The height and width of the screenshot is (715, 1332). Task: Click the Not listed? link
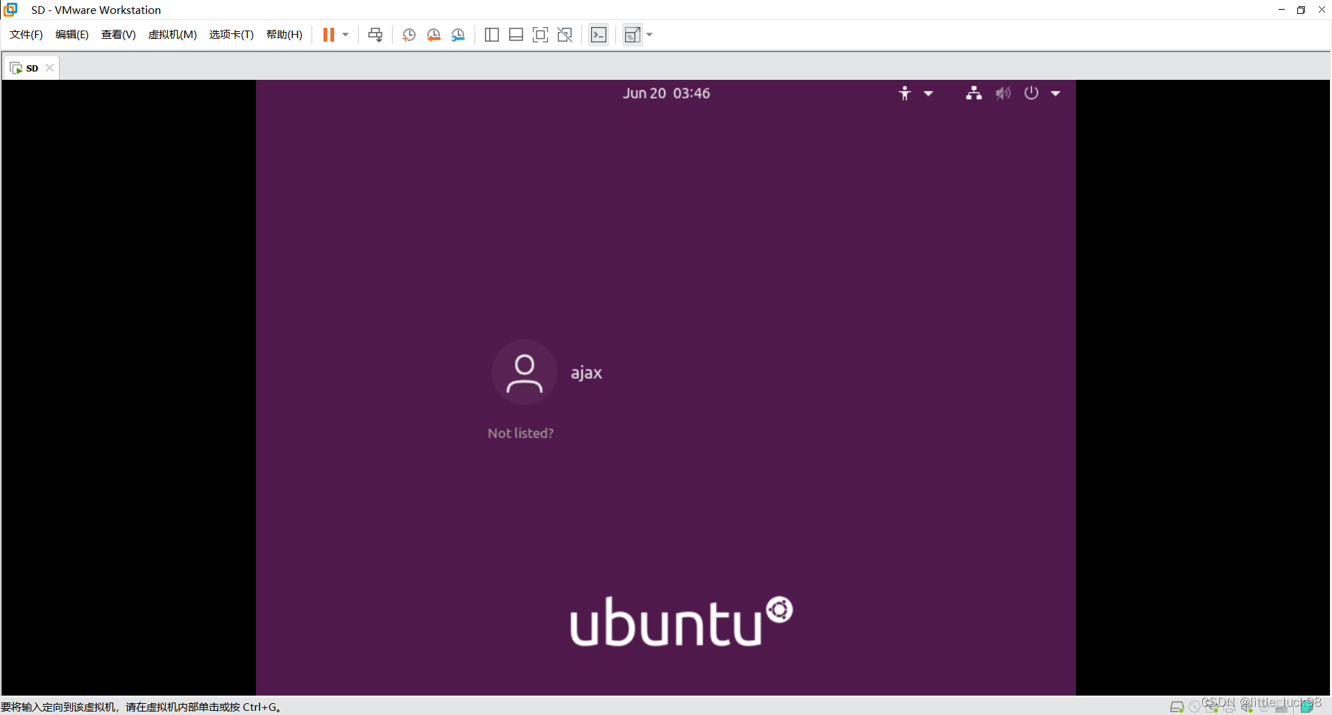coord(520,433)
